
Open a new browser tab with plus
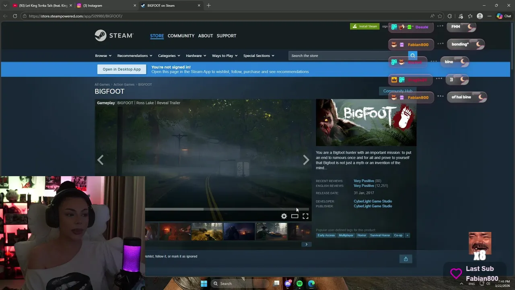(x=208, y=6)
